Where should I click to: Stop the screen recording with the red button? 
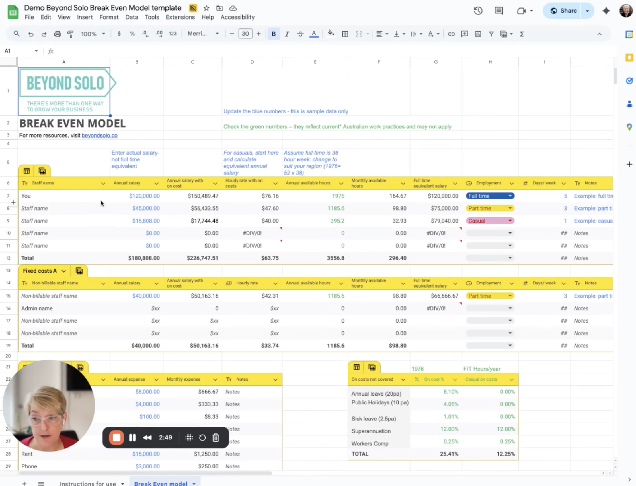(116, 437)
